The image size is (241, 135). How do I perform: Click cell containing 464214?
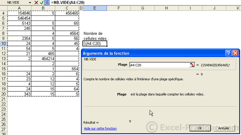coord(43,59)
